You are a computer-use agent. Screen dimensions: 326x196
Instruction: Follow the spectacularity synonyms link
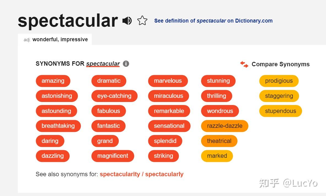120,174
